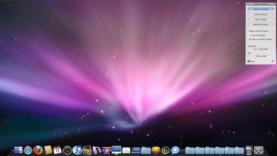Screen dimensions: 277x156
Task: Open the Music folder in the dock
Action: click(229, 150)
